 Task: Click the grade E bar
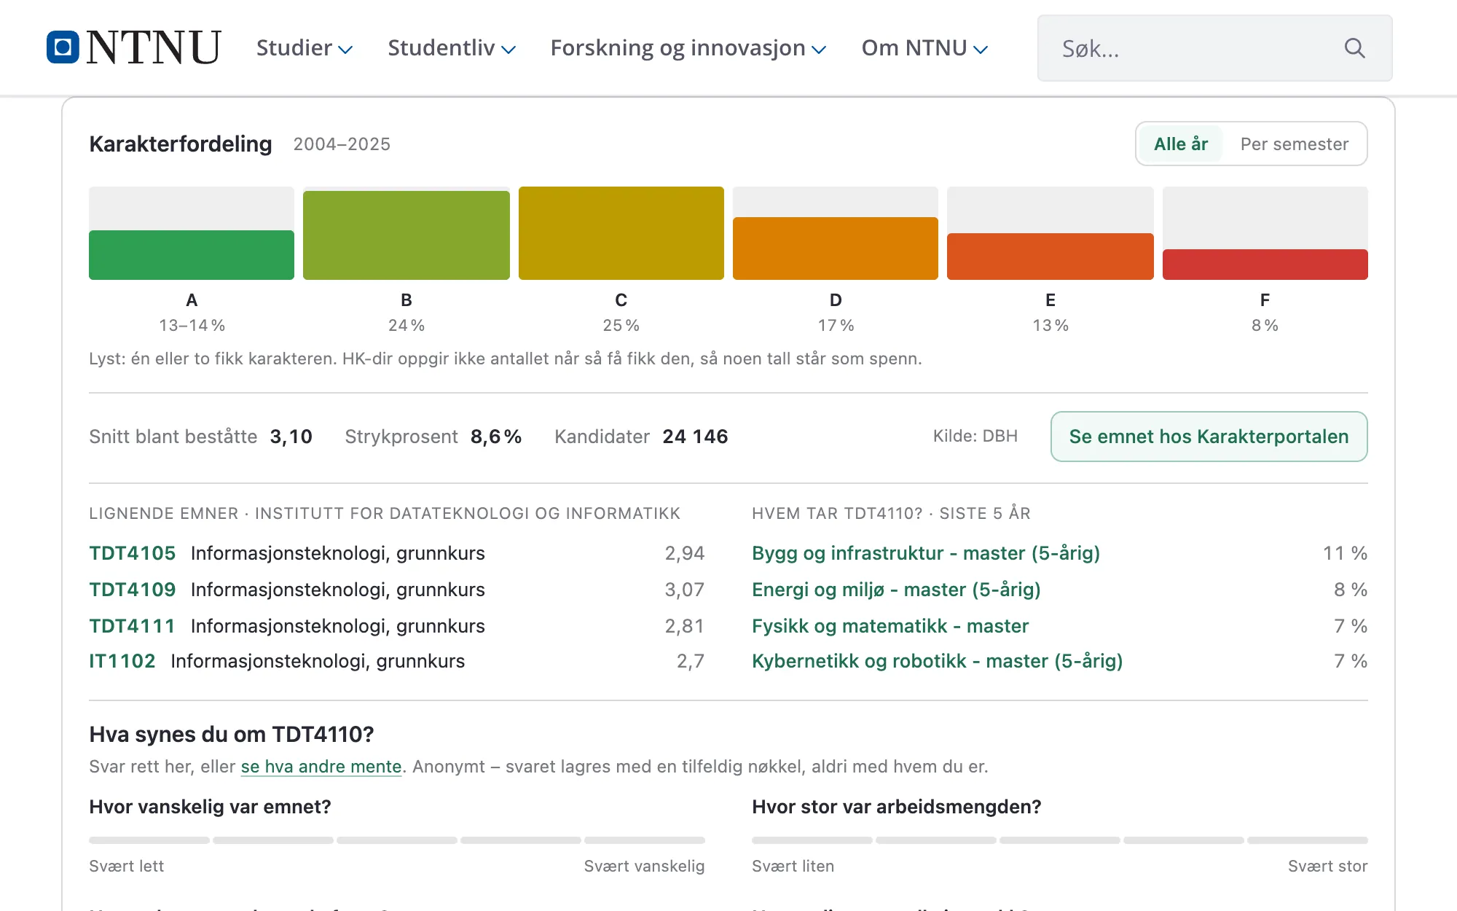(x=1050, y=257)
